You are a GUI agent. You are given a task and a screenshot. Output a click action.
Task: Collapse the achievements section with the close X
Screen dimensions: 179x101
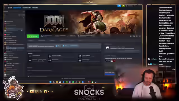[100, 51]
